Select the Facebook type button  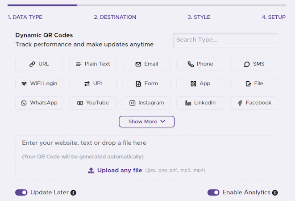point(254,103)
